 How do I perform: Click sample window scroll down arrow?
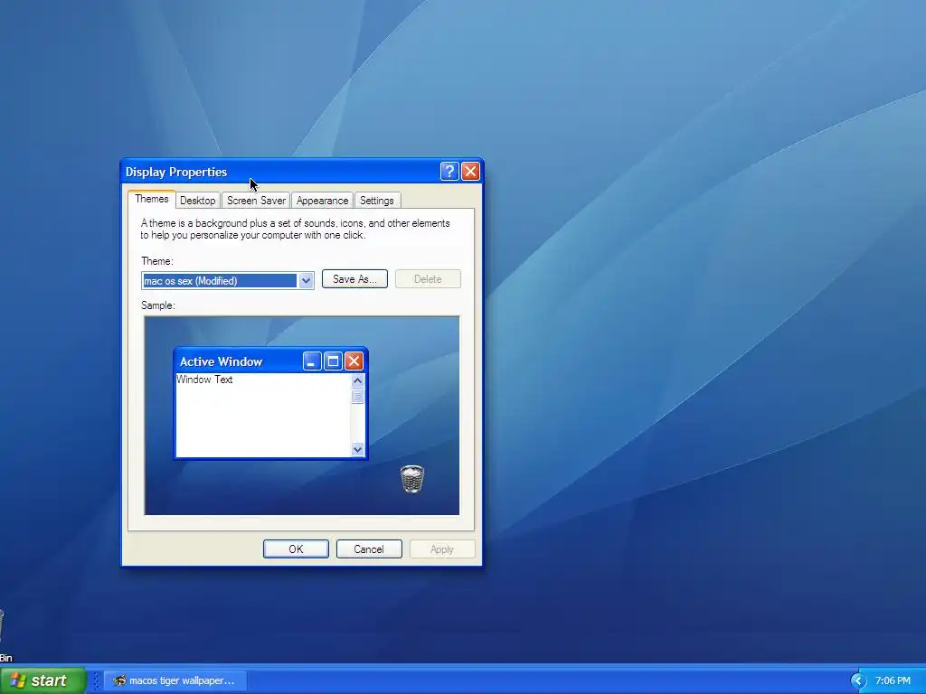[x=357, y=450]
